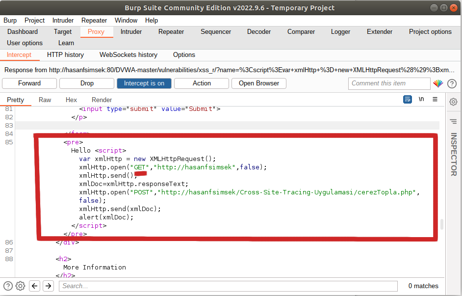Maximize the Burp Suite window
Screen dimensions: 462x296
click(x=444, y=8)
